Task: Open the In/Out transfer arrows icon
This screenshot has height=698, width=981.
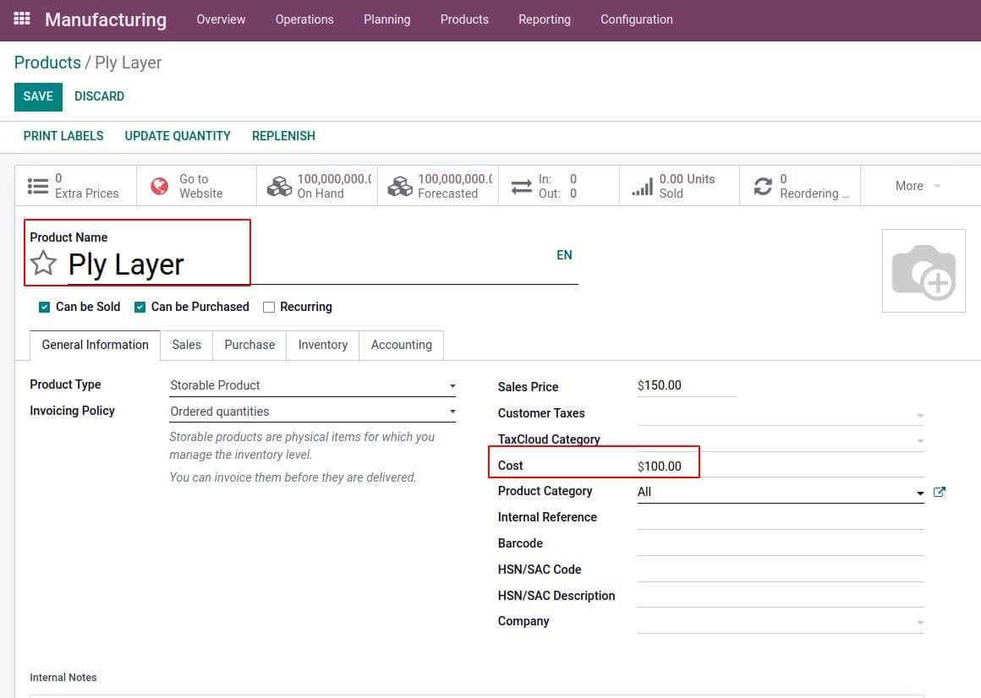Action: click(x=521, y=186)
